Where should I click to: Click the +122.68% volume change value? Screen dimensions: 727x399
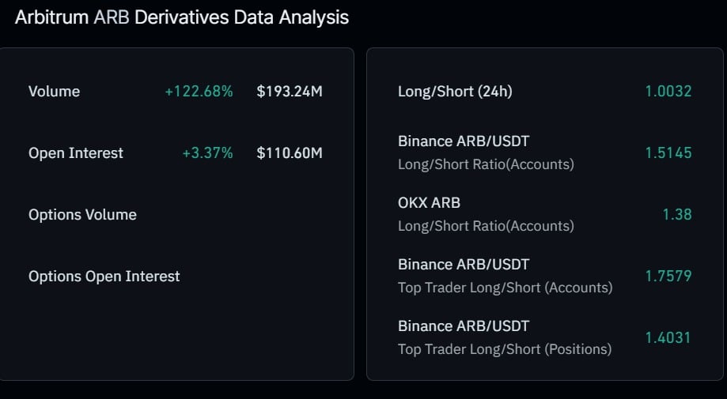[199, 91]
